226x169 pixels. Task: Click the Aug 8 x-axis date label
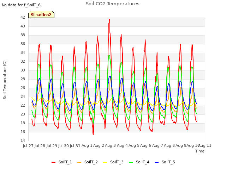(x=169, y=146)
